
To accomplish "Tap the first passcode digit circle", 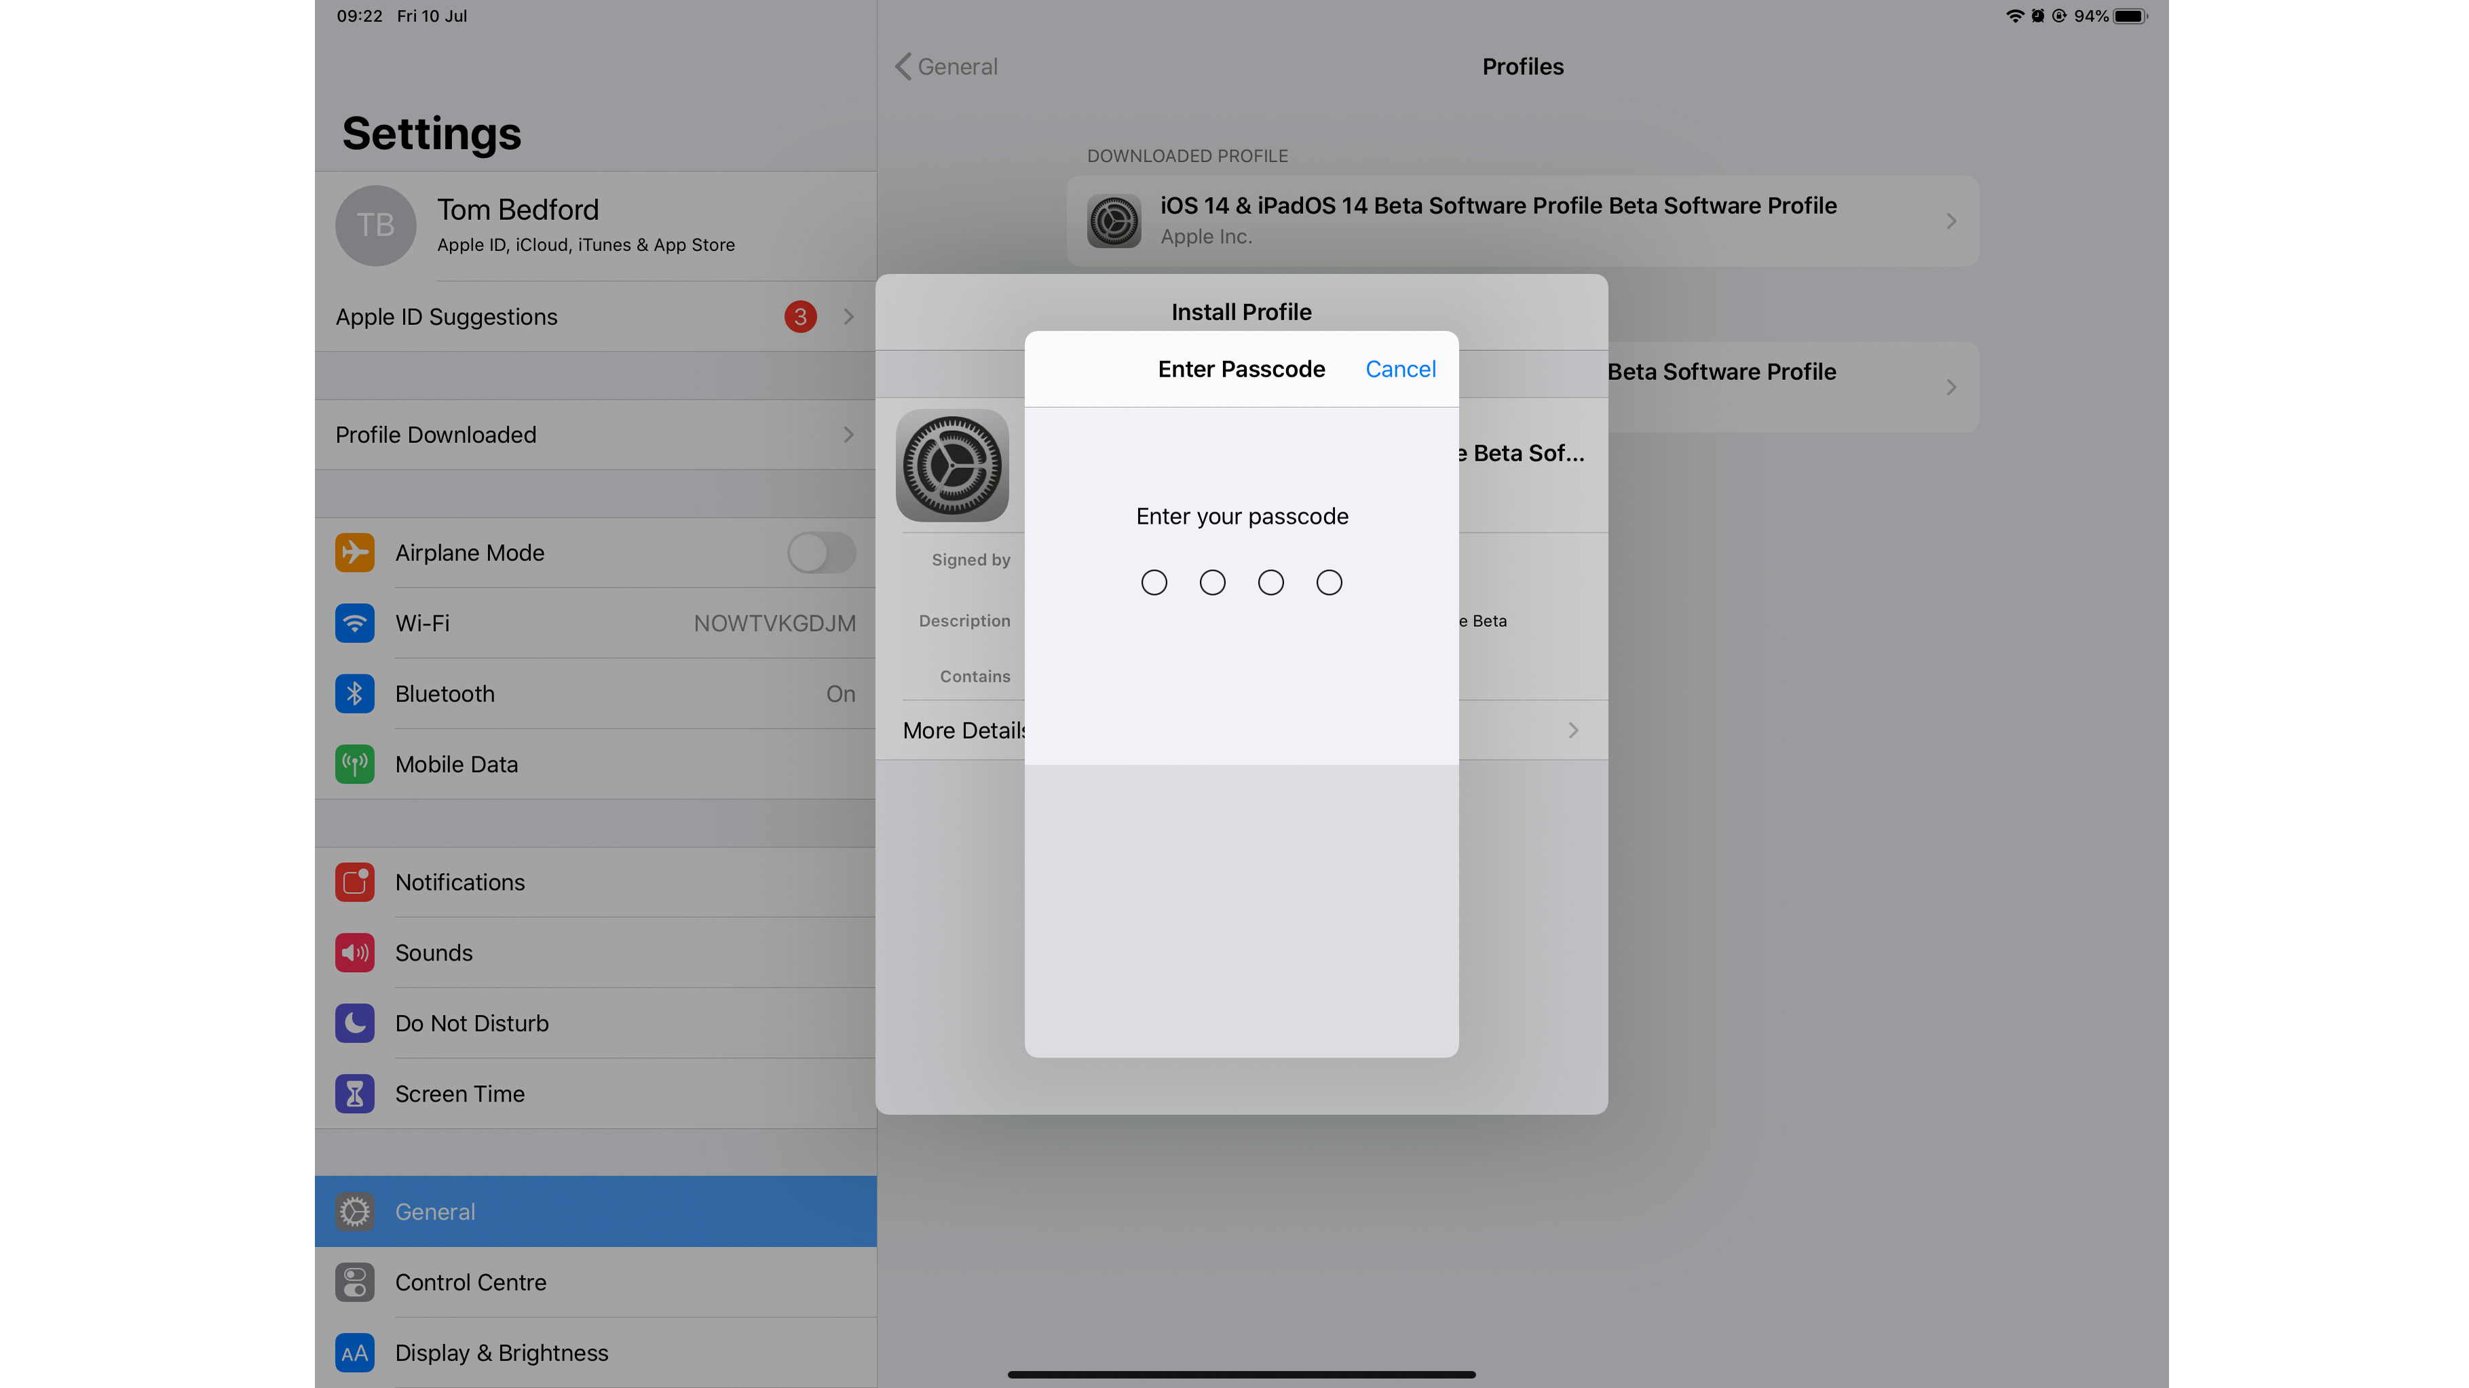I will (x=1154, y=583).
